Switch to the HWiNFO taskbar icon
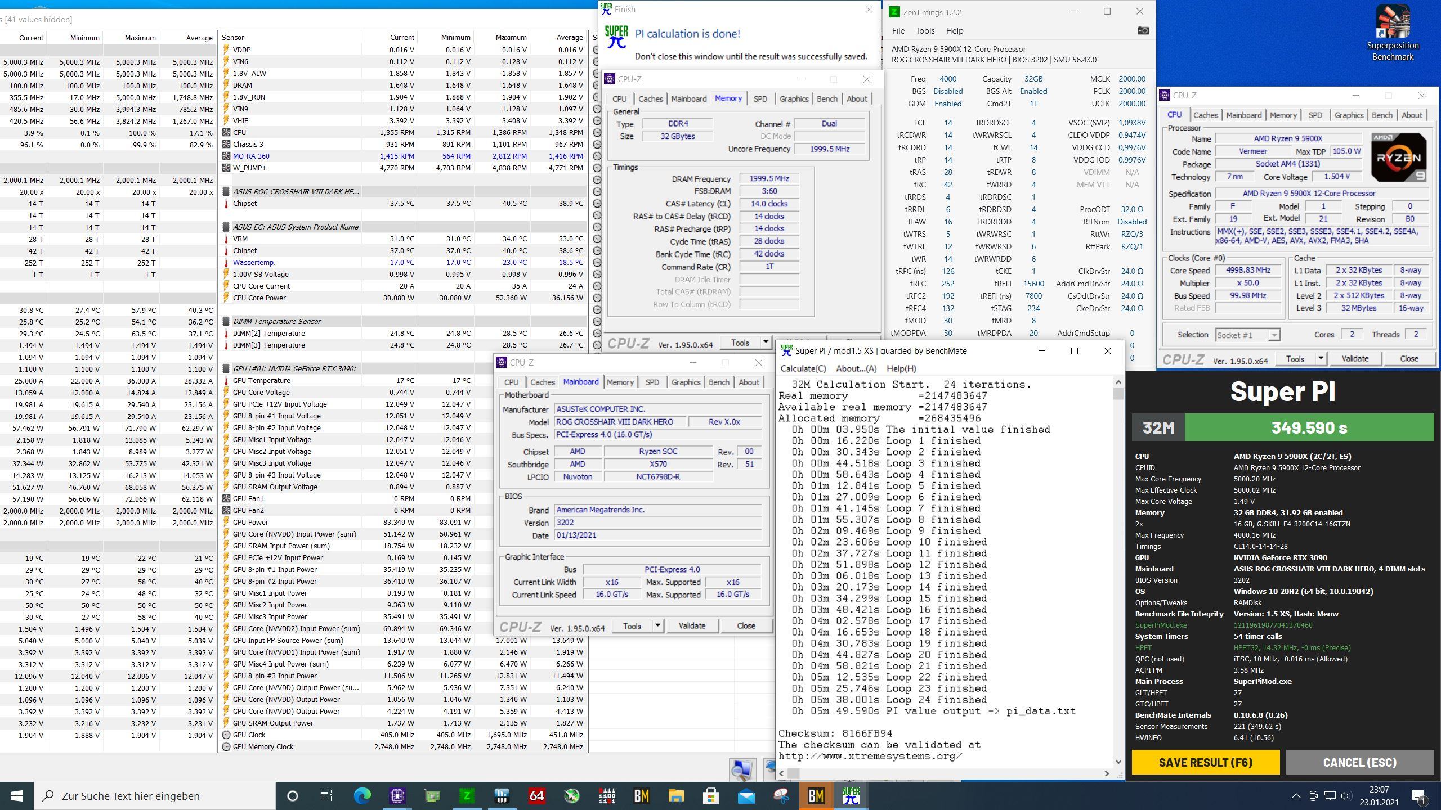The height and width of the screenshot is (810, 1441). tap(502, 796)
